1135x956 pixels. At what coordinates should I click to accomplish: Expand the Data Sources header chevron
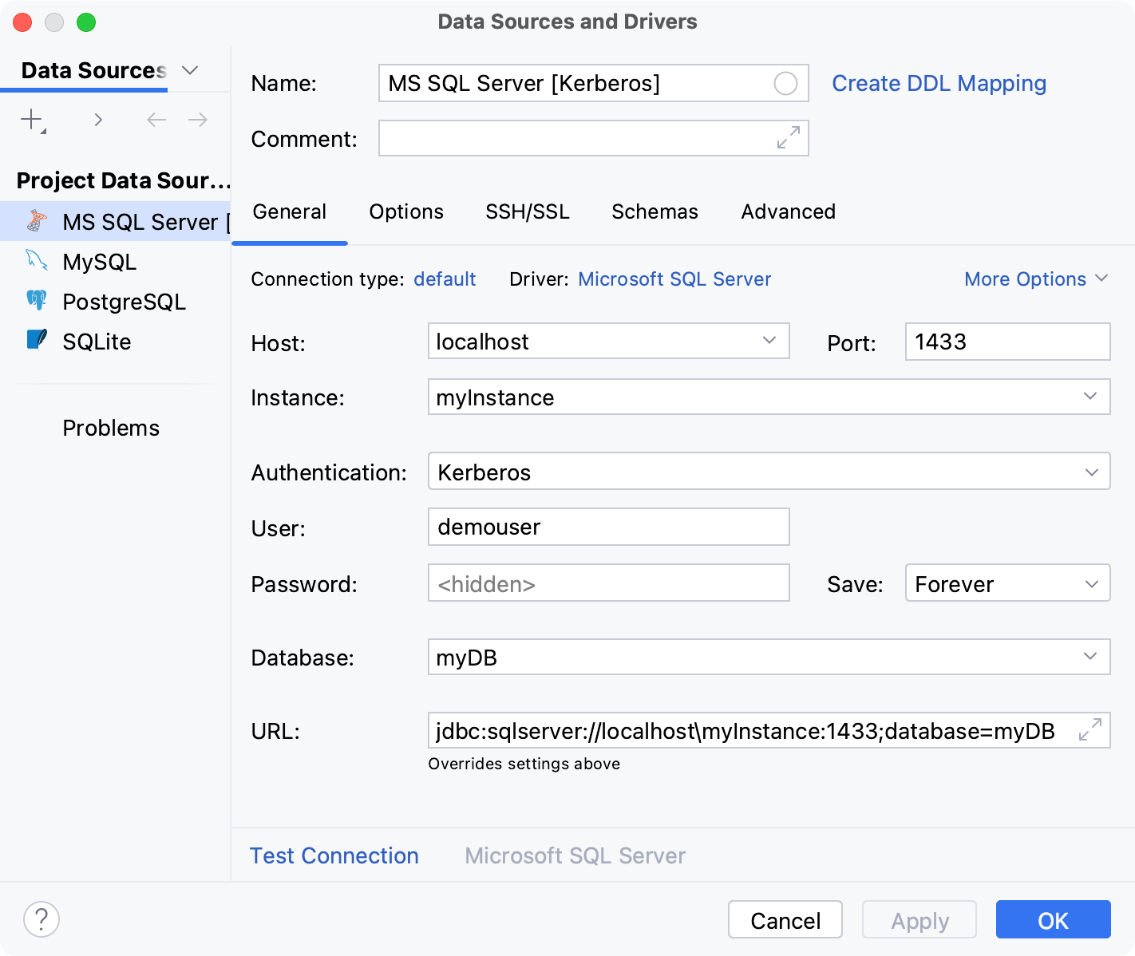(190, 70)
